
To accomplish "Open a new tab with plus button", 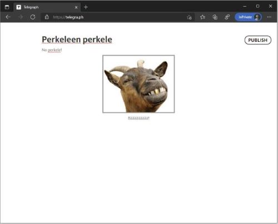I will pos(86,7).
